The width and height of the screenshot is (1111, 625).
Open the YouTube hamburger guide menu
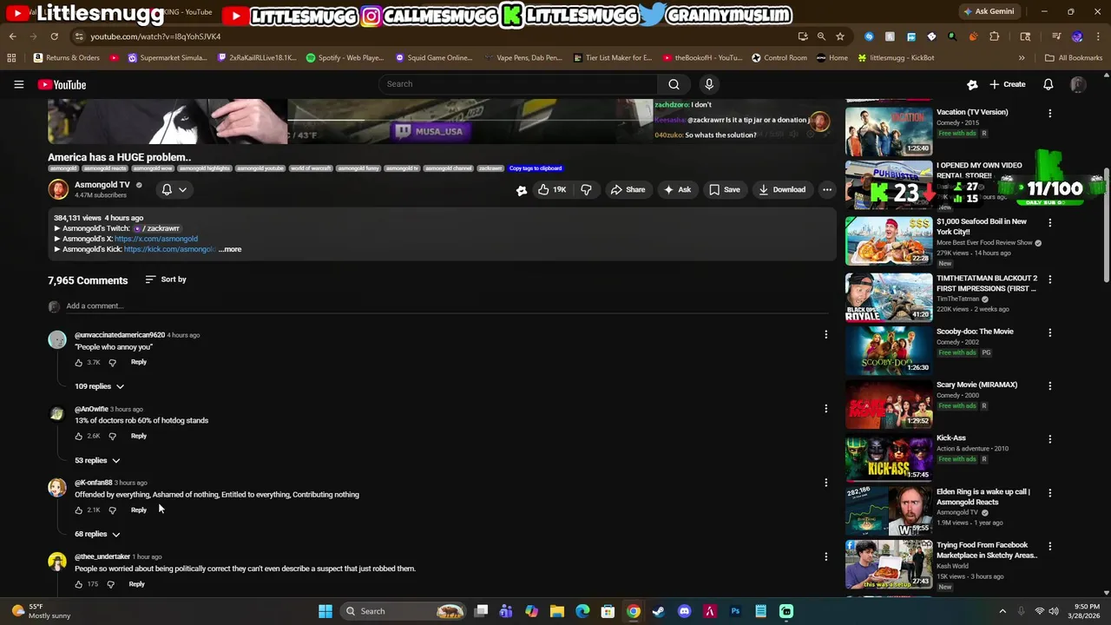(18, 84)
